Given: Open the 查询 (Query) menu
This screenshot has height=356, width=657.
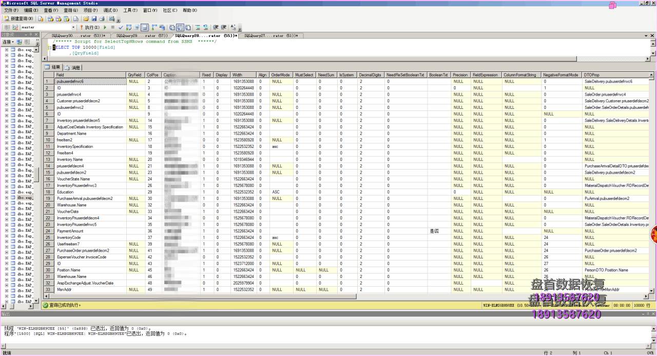Looking at the screenshot, I should pos(71,10).
